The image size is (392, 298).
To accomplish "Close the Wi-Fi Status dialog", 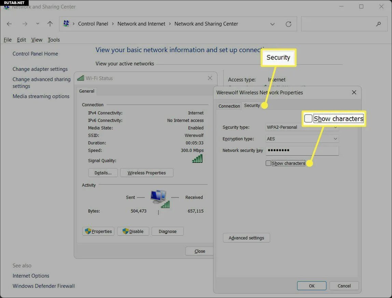I will [x=210, y=78].
